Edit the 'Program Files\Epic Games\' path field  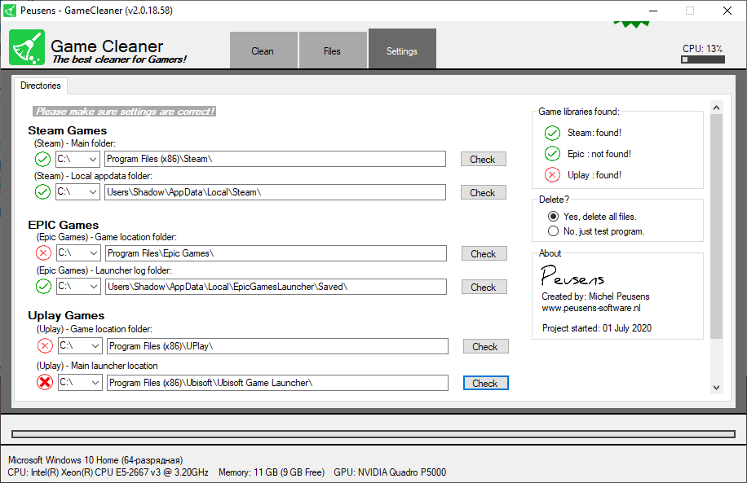click(276, 253)
